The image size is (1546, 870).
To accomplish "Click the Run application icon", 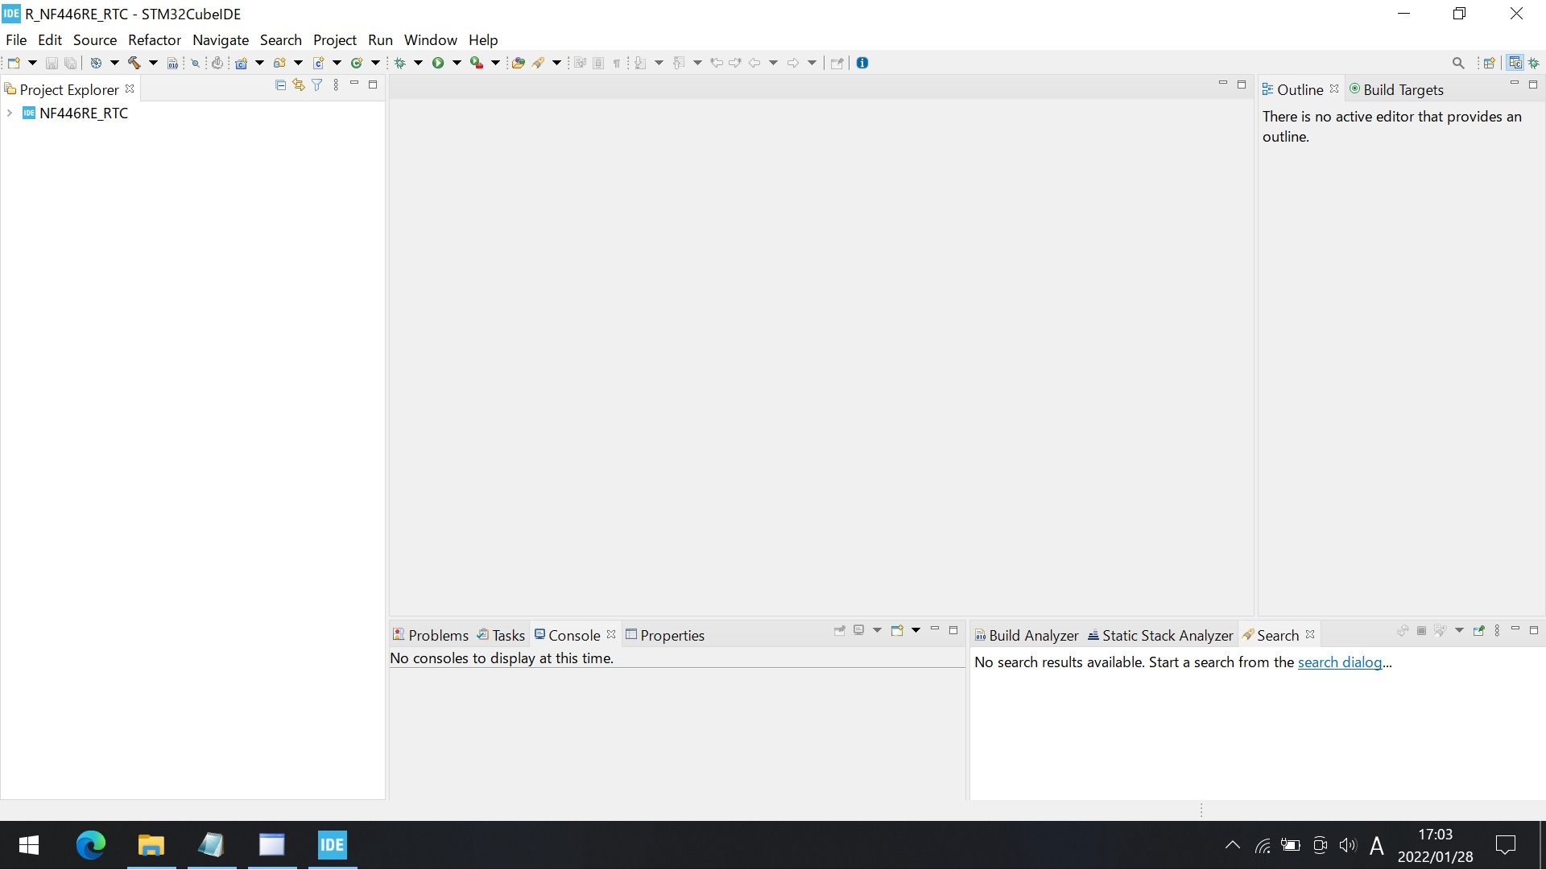I will click(x=439, y=63).
